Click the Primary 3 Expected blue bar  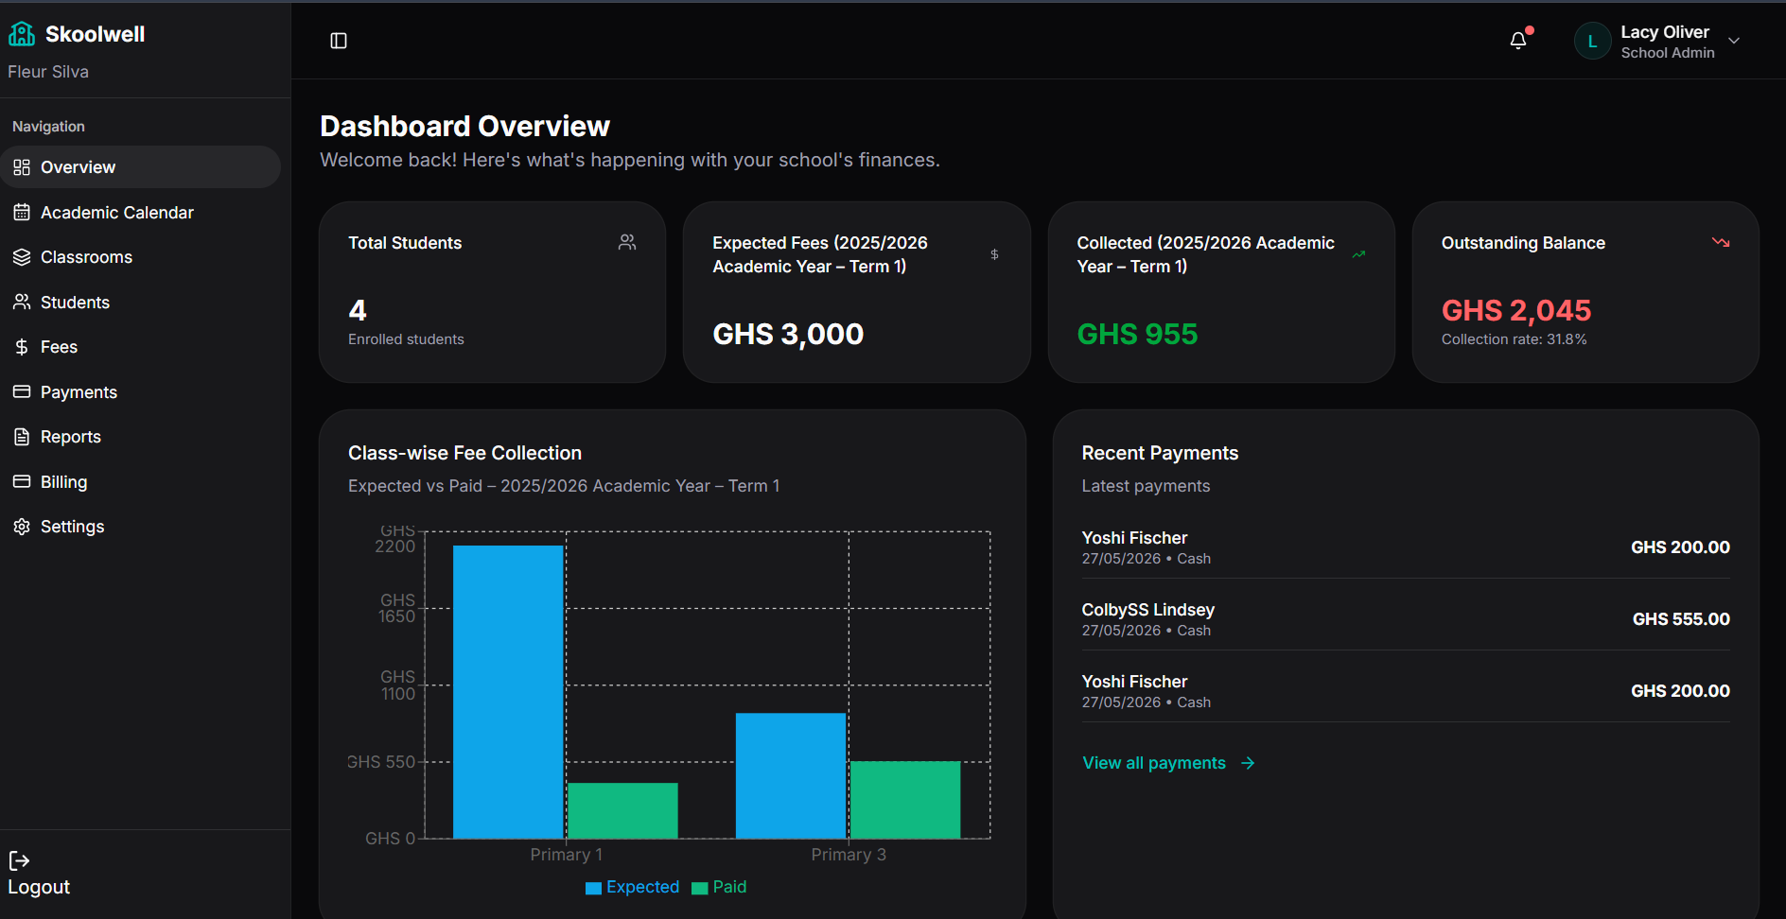[x=791, y=775]
